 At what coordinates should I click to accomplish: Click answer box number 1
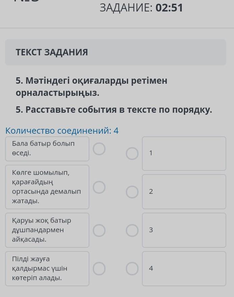[x=184, y=153]
